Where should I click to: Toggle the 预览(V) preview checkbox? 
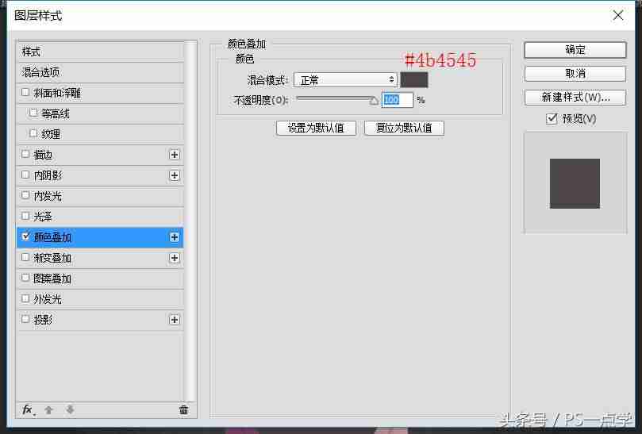(x=552, y=119)
